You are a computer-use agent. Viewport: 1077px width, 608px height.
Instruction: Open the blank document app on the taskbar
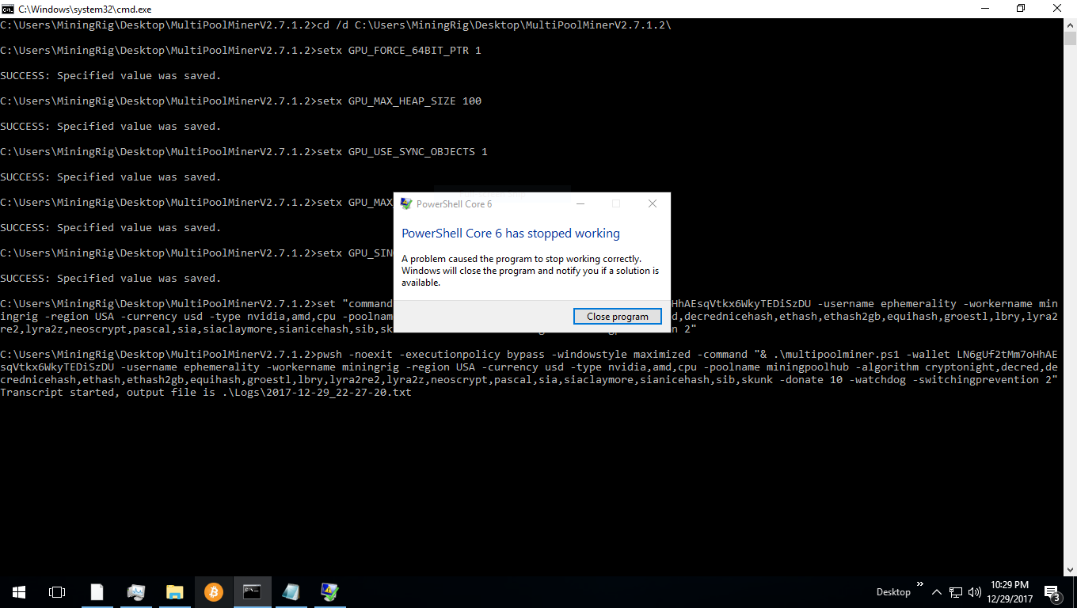point(97,591)
